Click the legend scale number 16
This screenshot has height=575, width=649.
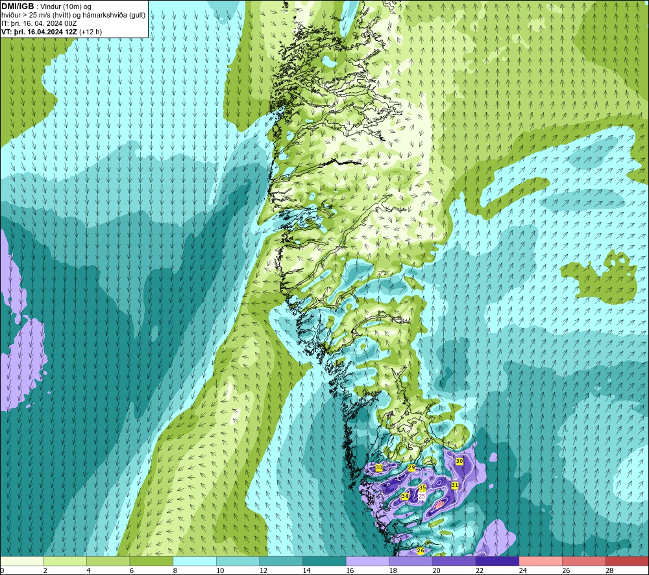tap(350, 570)
